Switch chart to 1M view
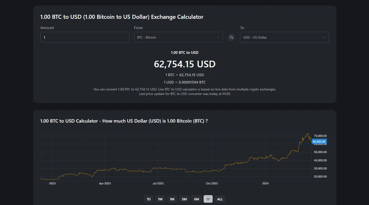 [172, 199]
